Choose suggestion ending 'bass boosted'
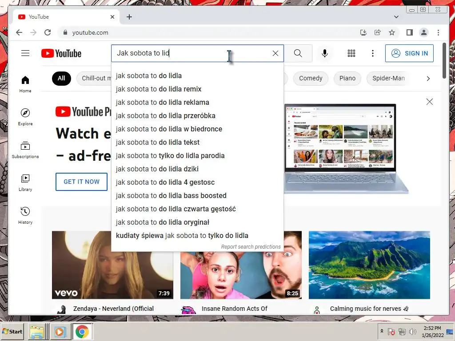Screen dimensions: 455x341 [x=197, y=196]
